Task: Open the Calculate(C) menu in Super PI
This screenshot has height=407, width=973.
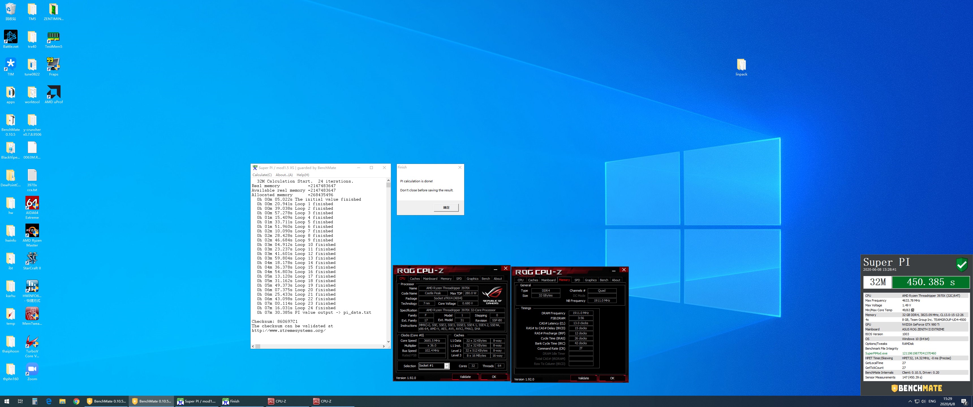Action: 262,175
